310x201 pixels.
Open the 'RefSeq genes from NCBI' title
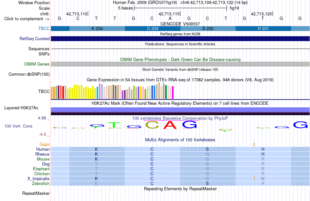coord(180,34)
